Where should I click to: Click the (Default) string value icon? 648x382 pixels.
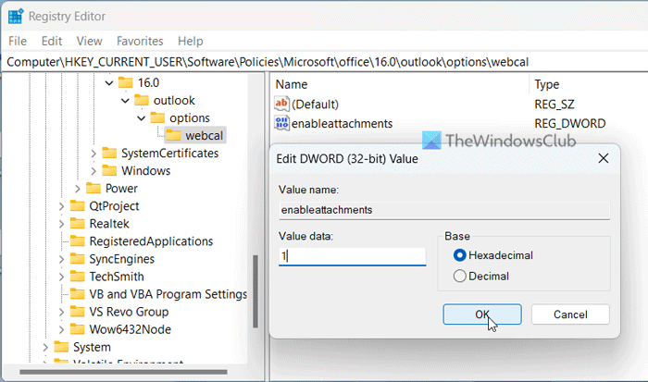coord(281,104)
